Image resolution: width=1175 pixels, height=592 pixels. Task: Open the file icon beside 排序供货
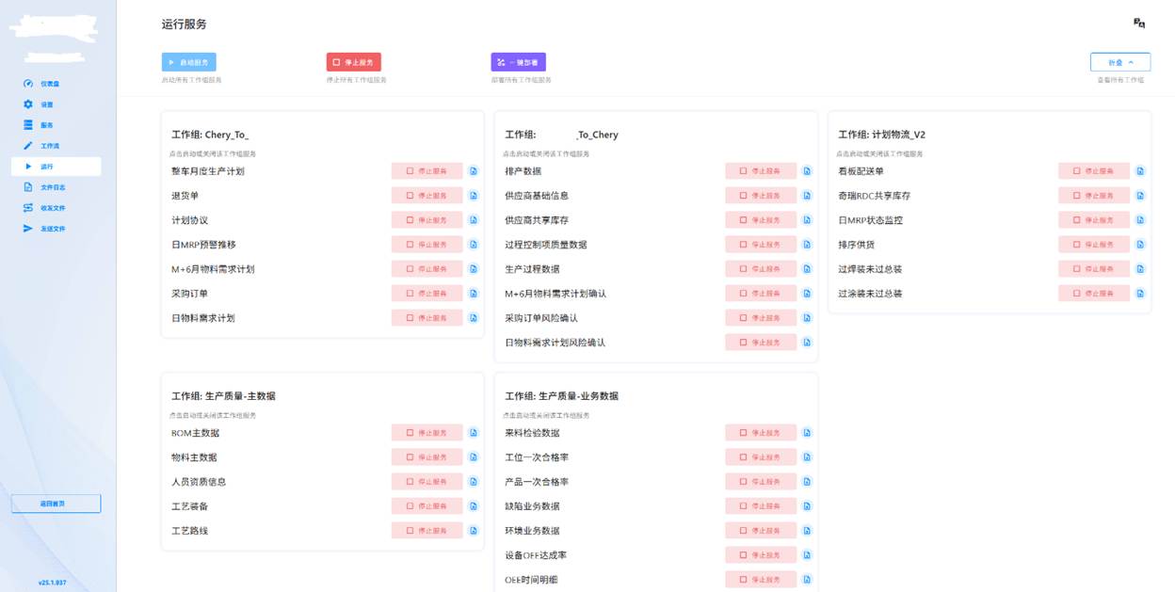(1140, 245)
